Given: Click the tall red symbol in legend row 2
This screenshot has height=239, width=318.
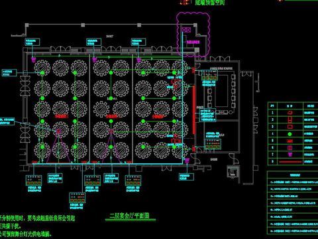Looking at the screenshot, I should tap(290, 119).
